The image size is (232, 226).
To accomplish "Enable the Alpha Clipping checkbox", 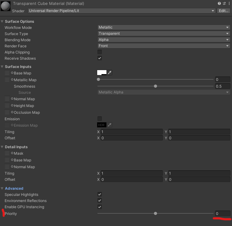I will (100, 52).
